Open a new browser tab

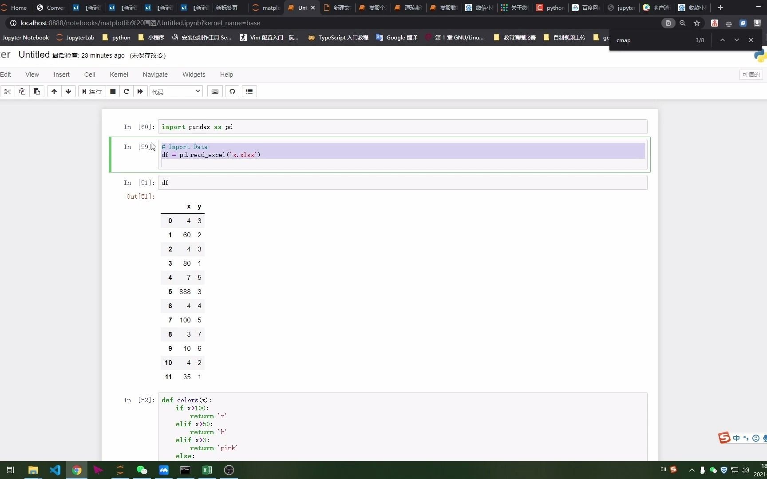(x=720, y=8)
